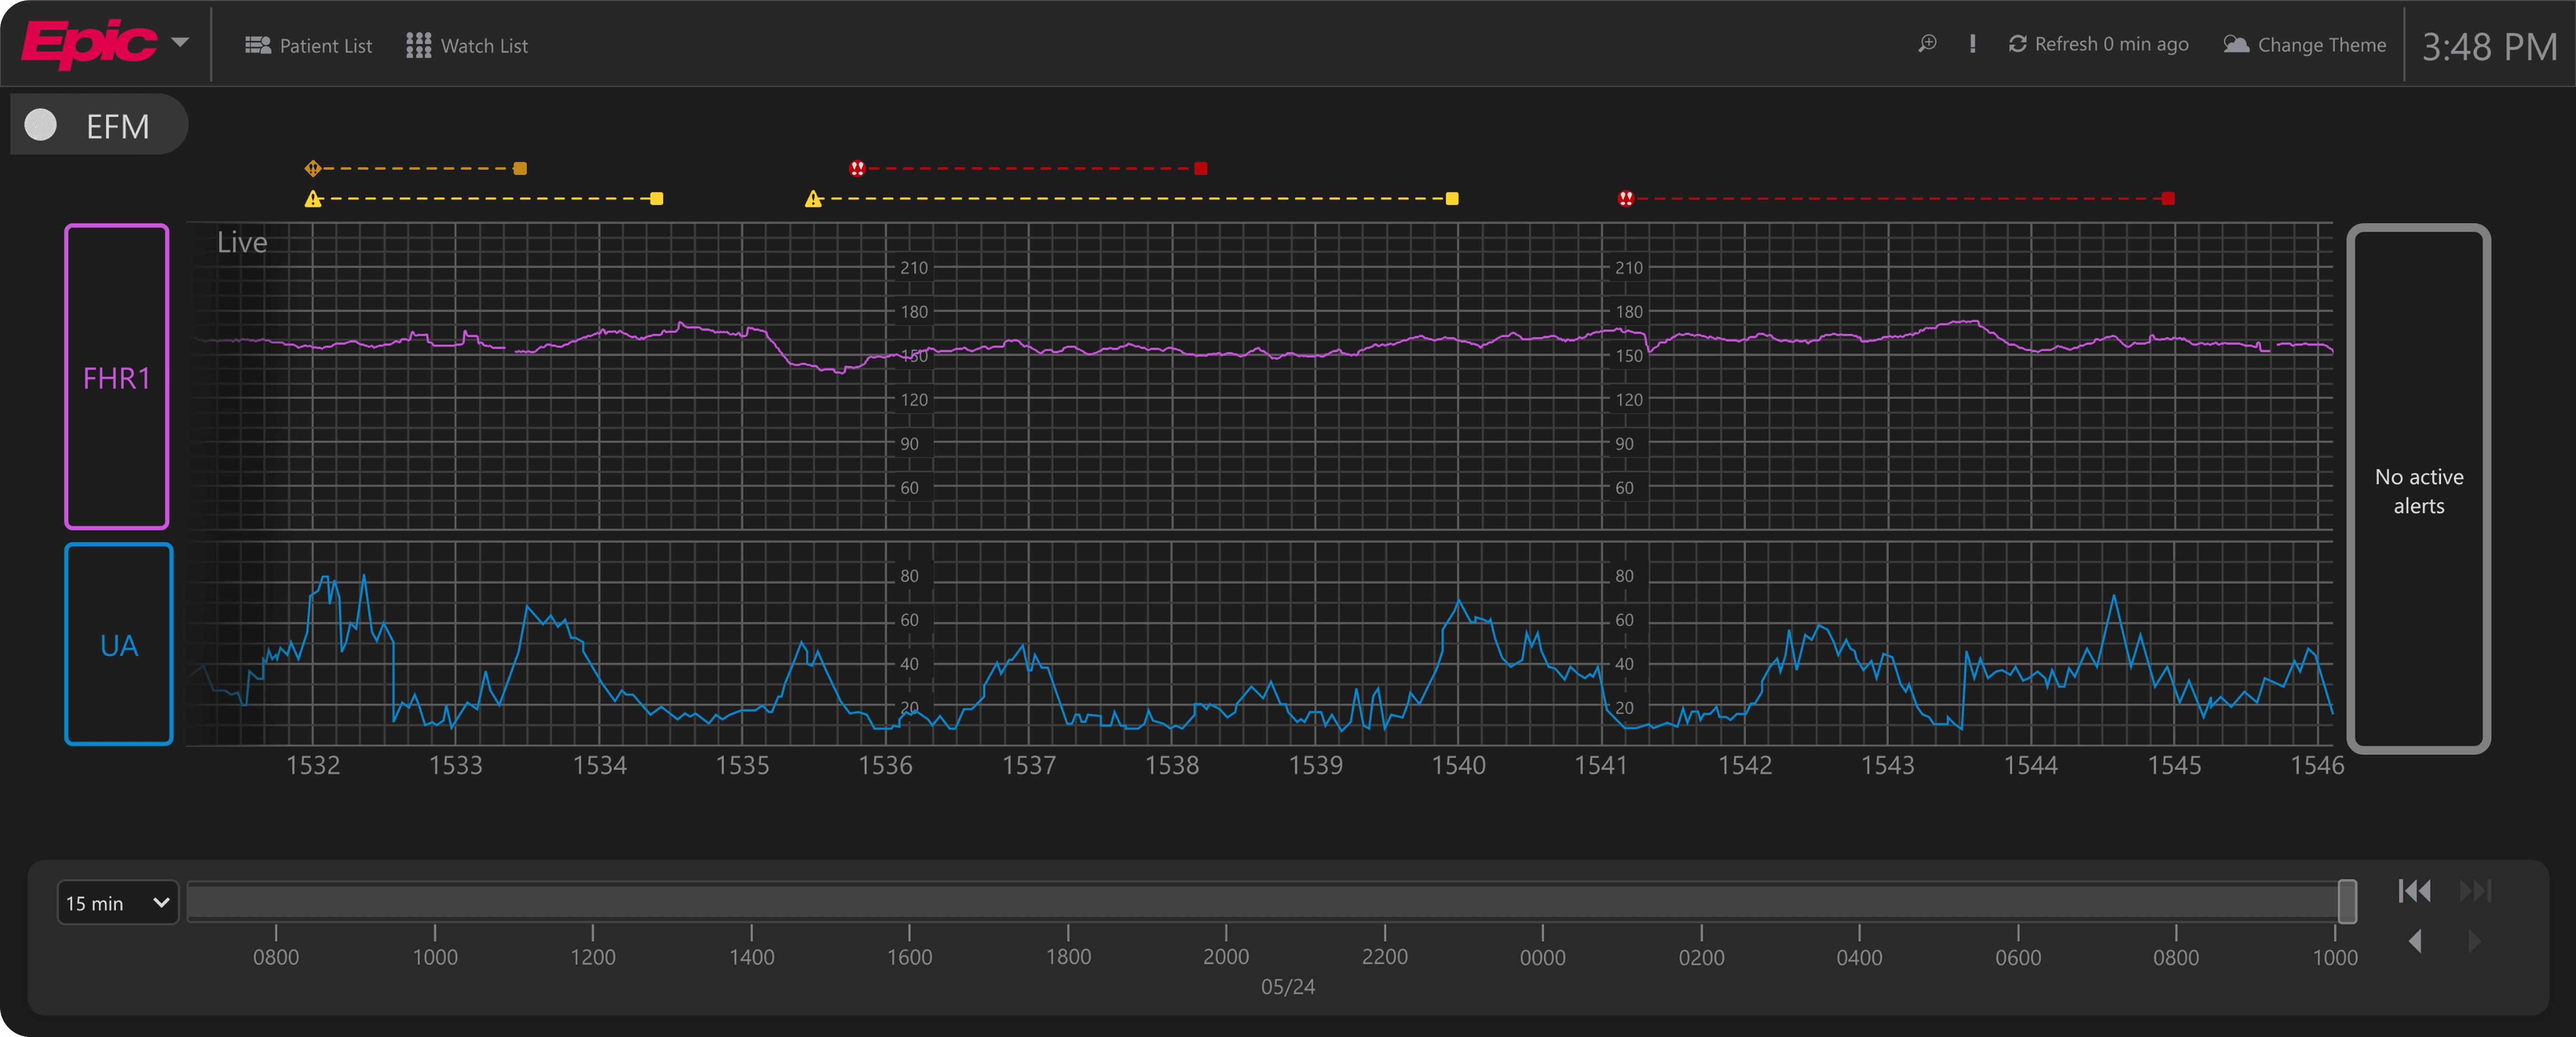Click the cloud Change Theme icon
The height and width of the screenshot is (1037, 2576).
pos(2236,44)
